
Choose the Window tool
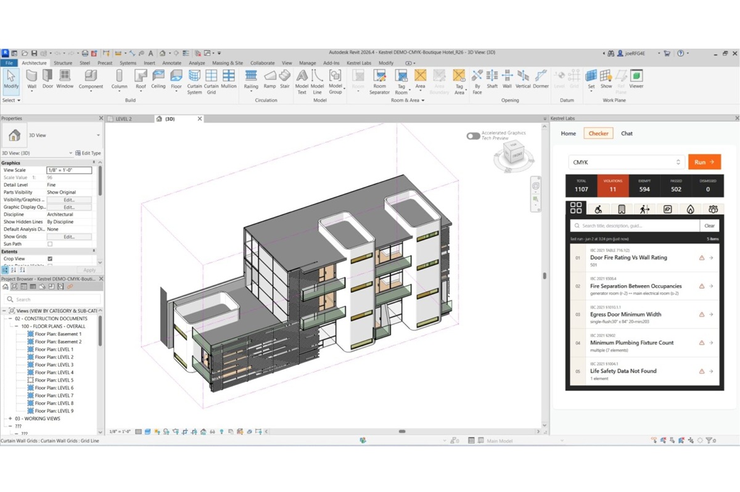[65, 78]
